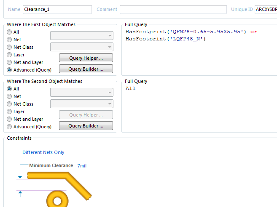Image resolution: width=277 pixels, height=207 pixels.
Task: Choose Advanced (Query) for second object
Action: tap(9, 127)
